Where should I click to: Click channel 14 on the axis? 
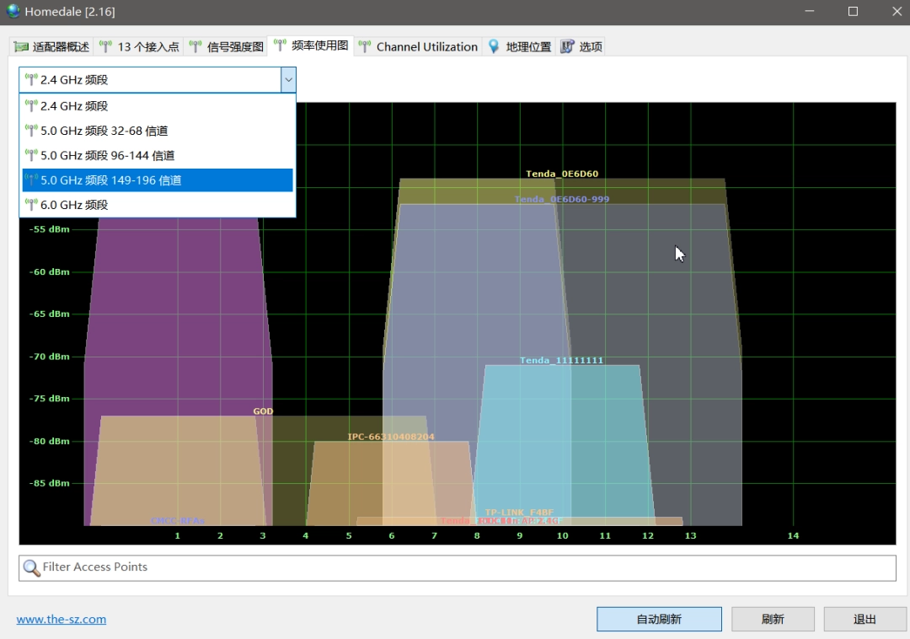pos(793,535)
